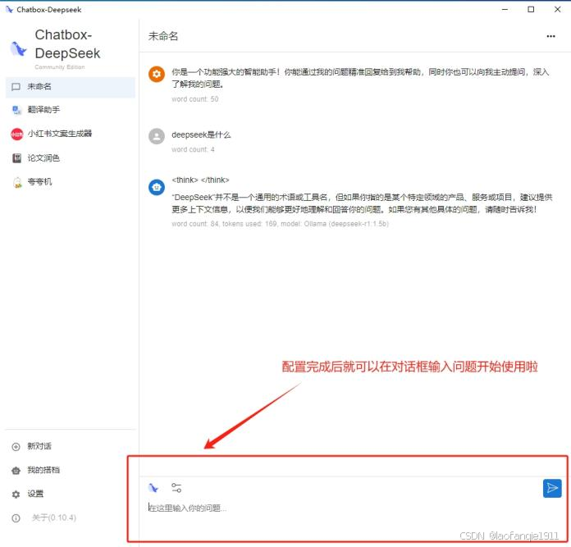The width and height of the screenshot is (571, 547).
Task: Click the Chatbox-Deepseek title bar icon
Action: (x=9, y=10)
